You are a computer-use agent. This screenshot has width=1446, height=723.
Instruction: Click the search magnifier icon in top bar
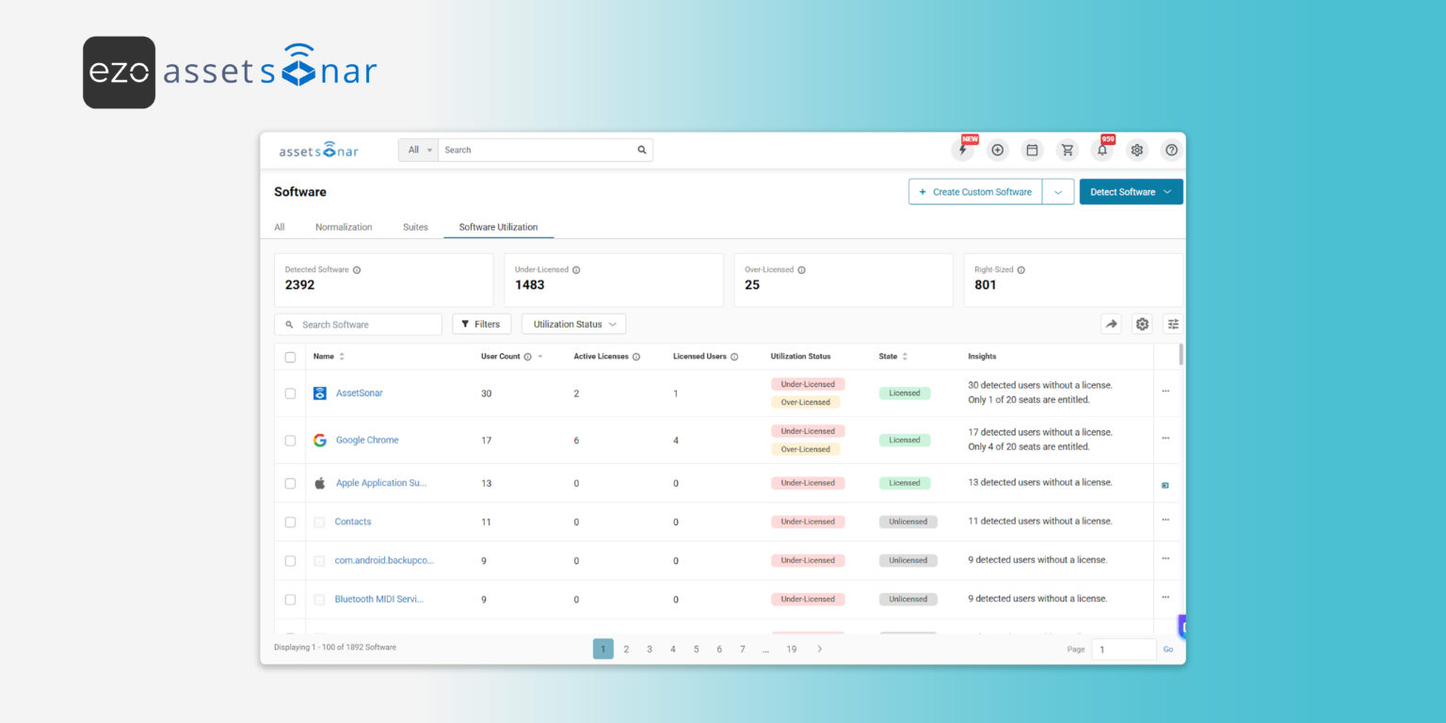tap(642, 150)
